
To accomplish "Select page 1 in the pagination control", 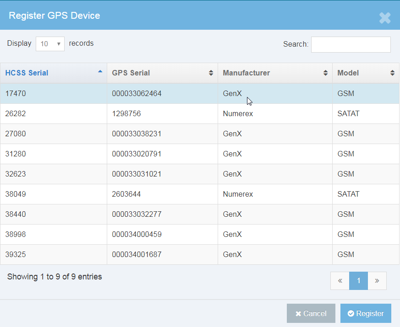I will pos(358,280).
